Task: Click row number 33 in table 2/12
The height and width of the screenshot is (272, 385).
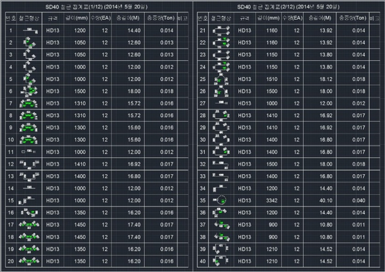Action: [x=203, y=176]
